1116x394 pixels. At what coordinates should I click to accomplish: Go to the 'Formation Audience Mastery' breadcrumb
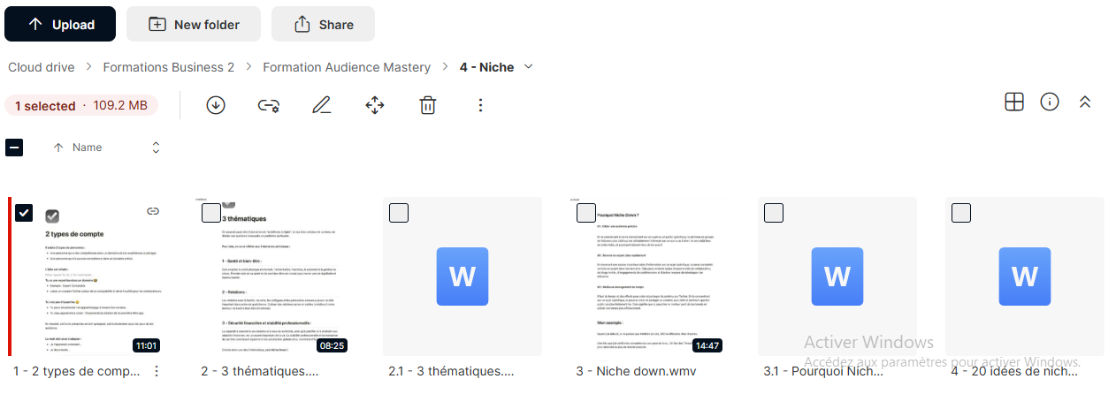coord(347,67)
